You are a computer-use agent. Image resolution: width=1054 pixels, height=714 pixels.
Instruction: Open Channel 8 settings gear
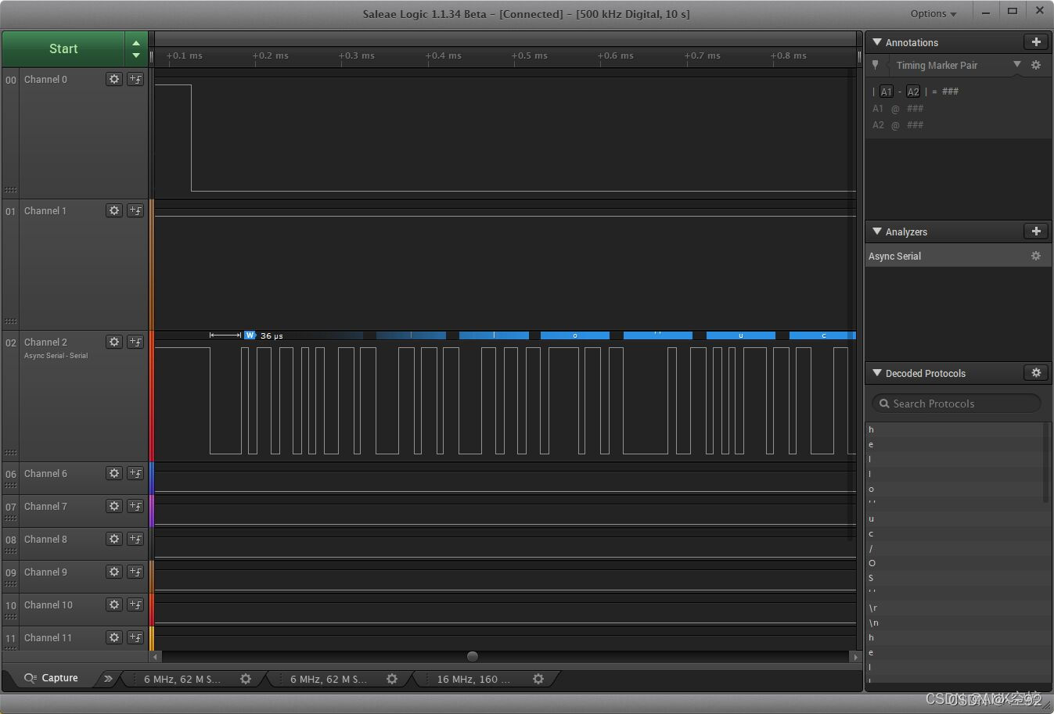point(114,539)
